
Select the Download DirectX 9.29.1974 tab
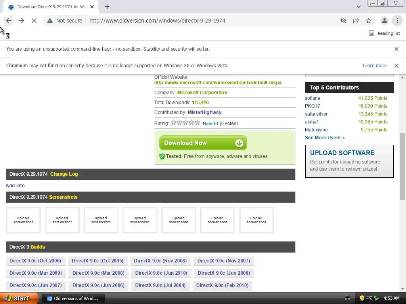50,7
